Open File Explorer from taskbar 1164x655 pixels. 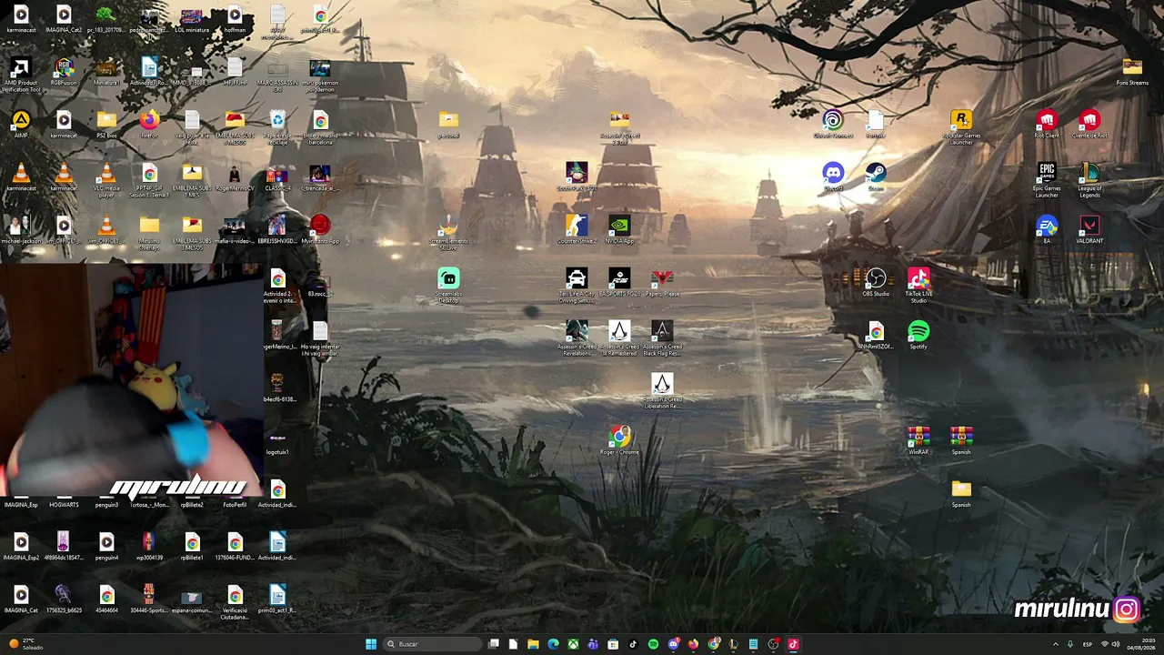[533, 644]
